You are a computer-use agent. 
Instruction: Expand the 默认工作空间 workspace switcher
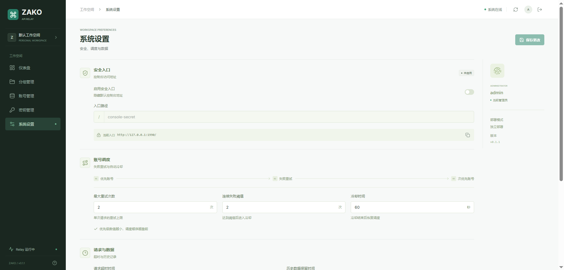point(33,37)
